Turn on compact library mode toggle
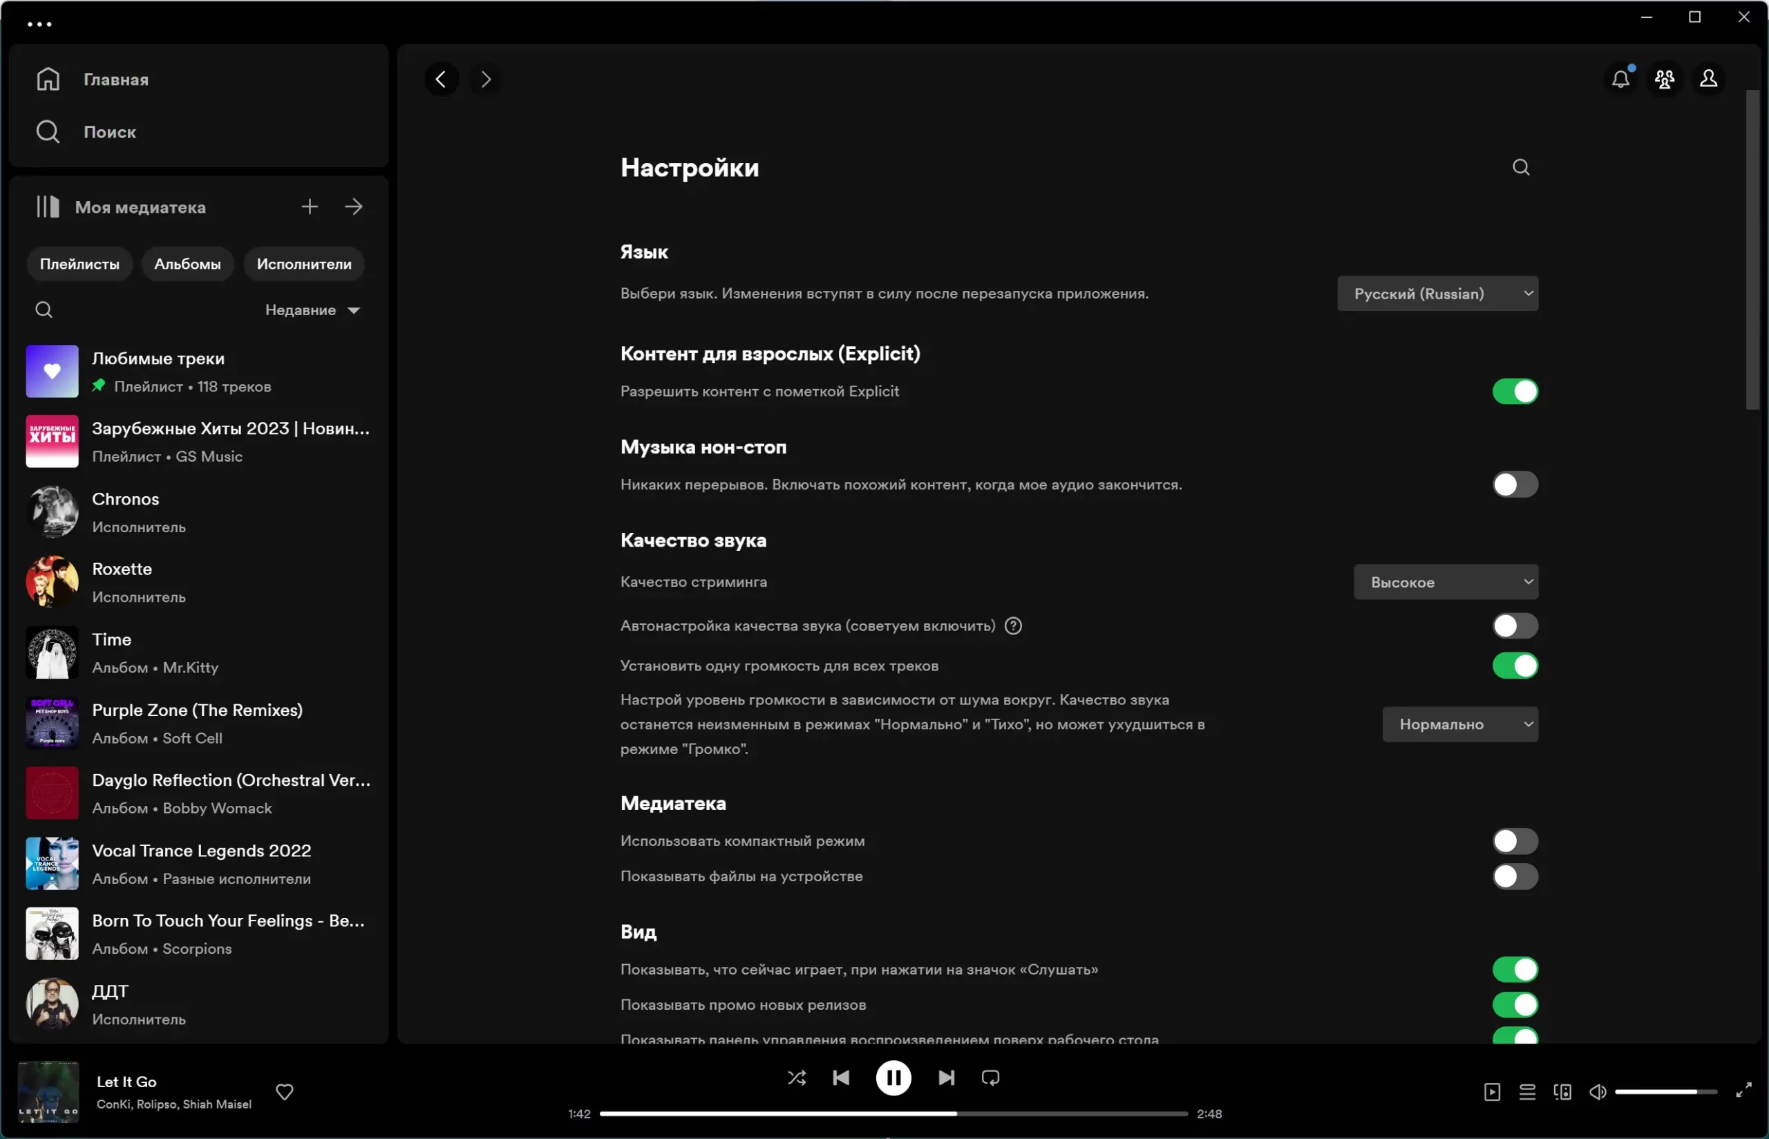This screenshot has height=1139, width=1769. coord(1514,841)
